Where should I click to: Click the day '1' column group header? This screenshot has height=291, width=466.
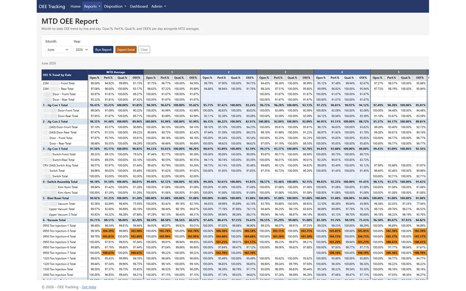[x=172, y=72]
